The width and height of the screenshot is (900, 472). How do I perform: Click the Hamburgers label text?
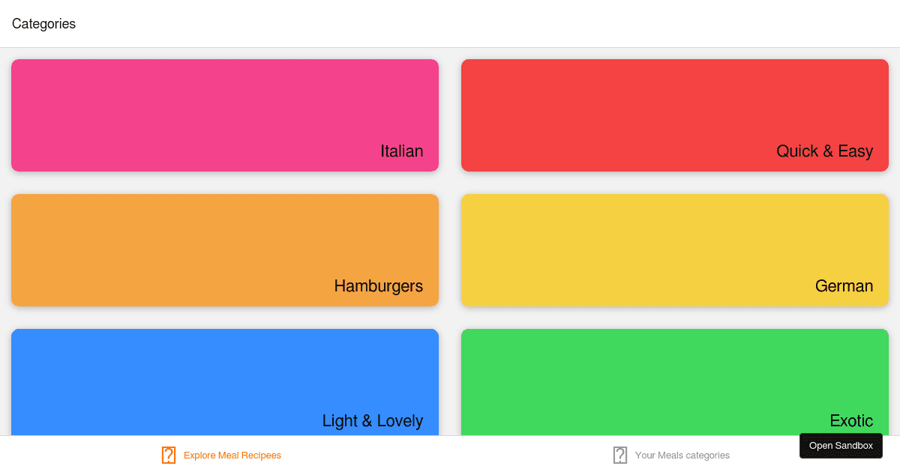point(378,286)
